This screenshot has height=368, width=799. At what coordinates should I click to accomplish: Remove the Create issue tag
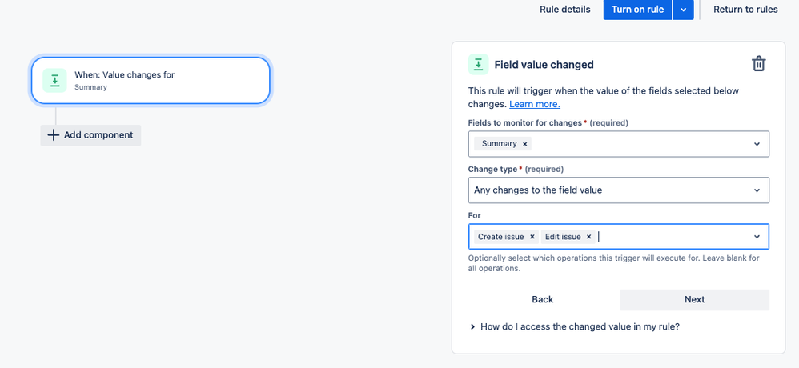[532, 237]
